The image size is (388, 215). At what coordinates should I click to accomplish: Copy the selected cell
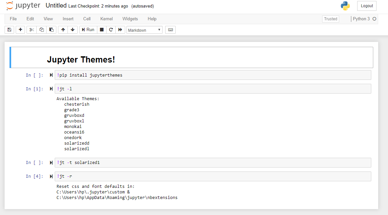pos(41,29)
